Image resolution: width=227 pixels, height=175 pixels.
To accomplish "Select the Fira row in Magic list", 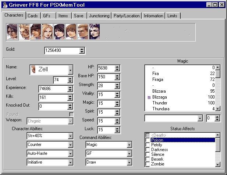I will coord(180,74).
